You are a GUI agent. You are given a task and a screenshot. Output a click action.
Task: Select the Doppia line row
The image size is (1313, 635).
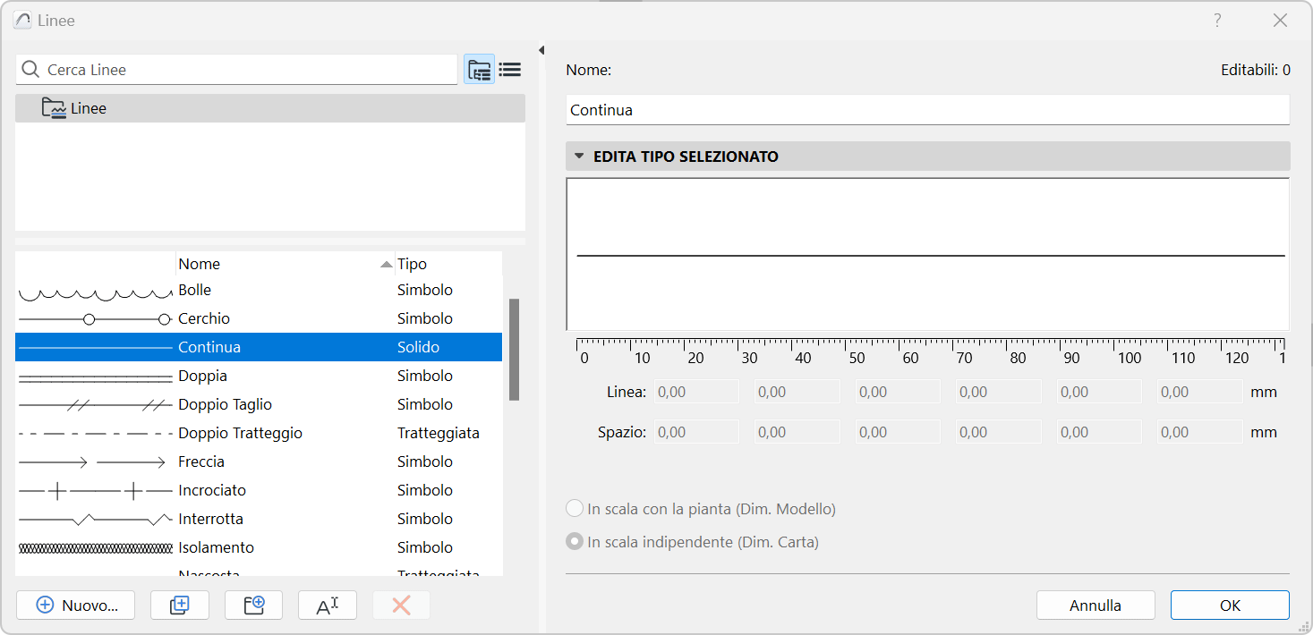259,376
